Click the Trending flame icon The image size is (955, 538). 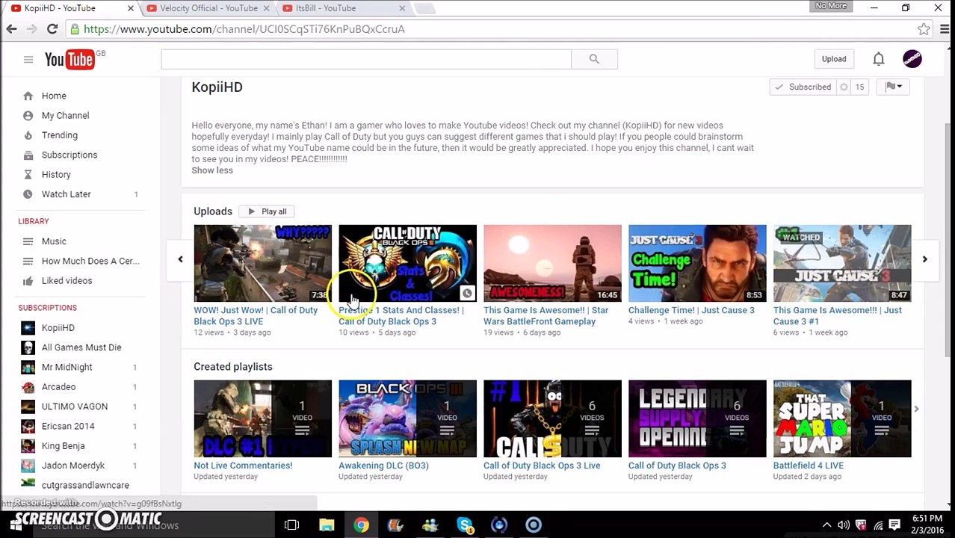[28, 135]
